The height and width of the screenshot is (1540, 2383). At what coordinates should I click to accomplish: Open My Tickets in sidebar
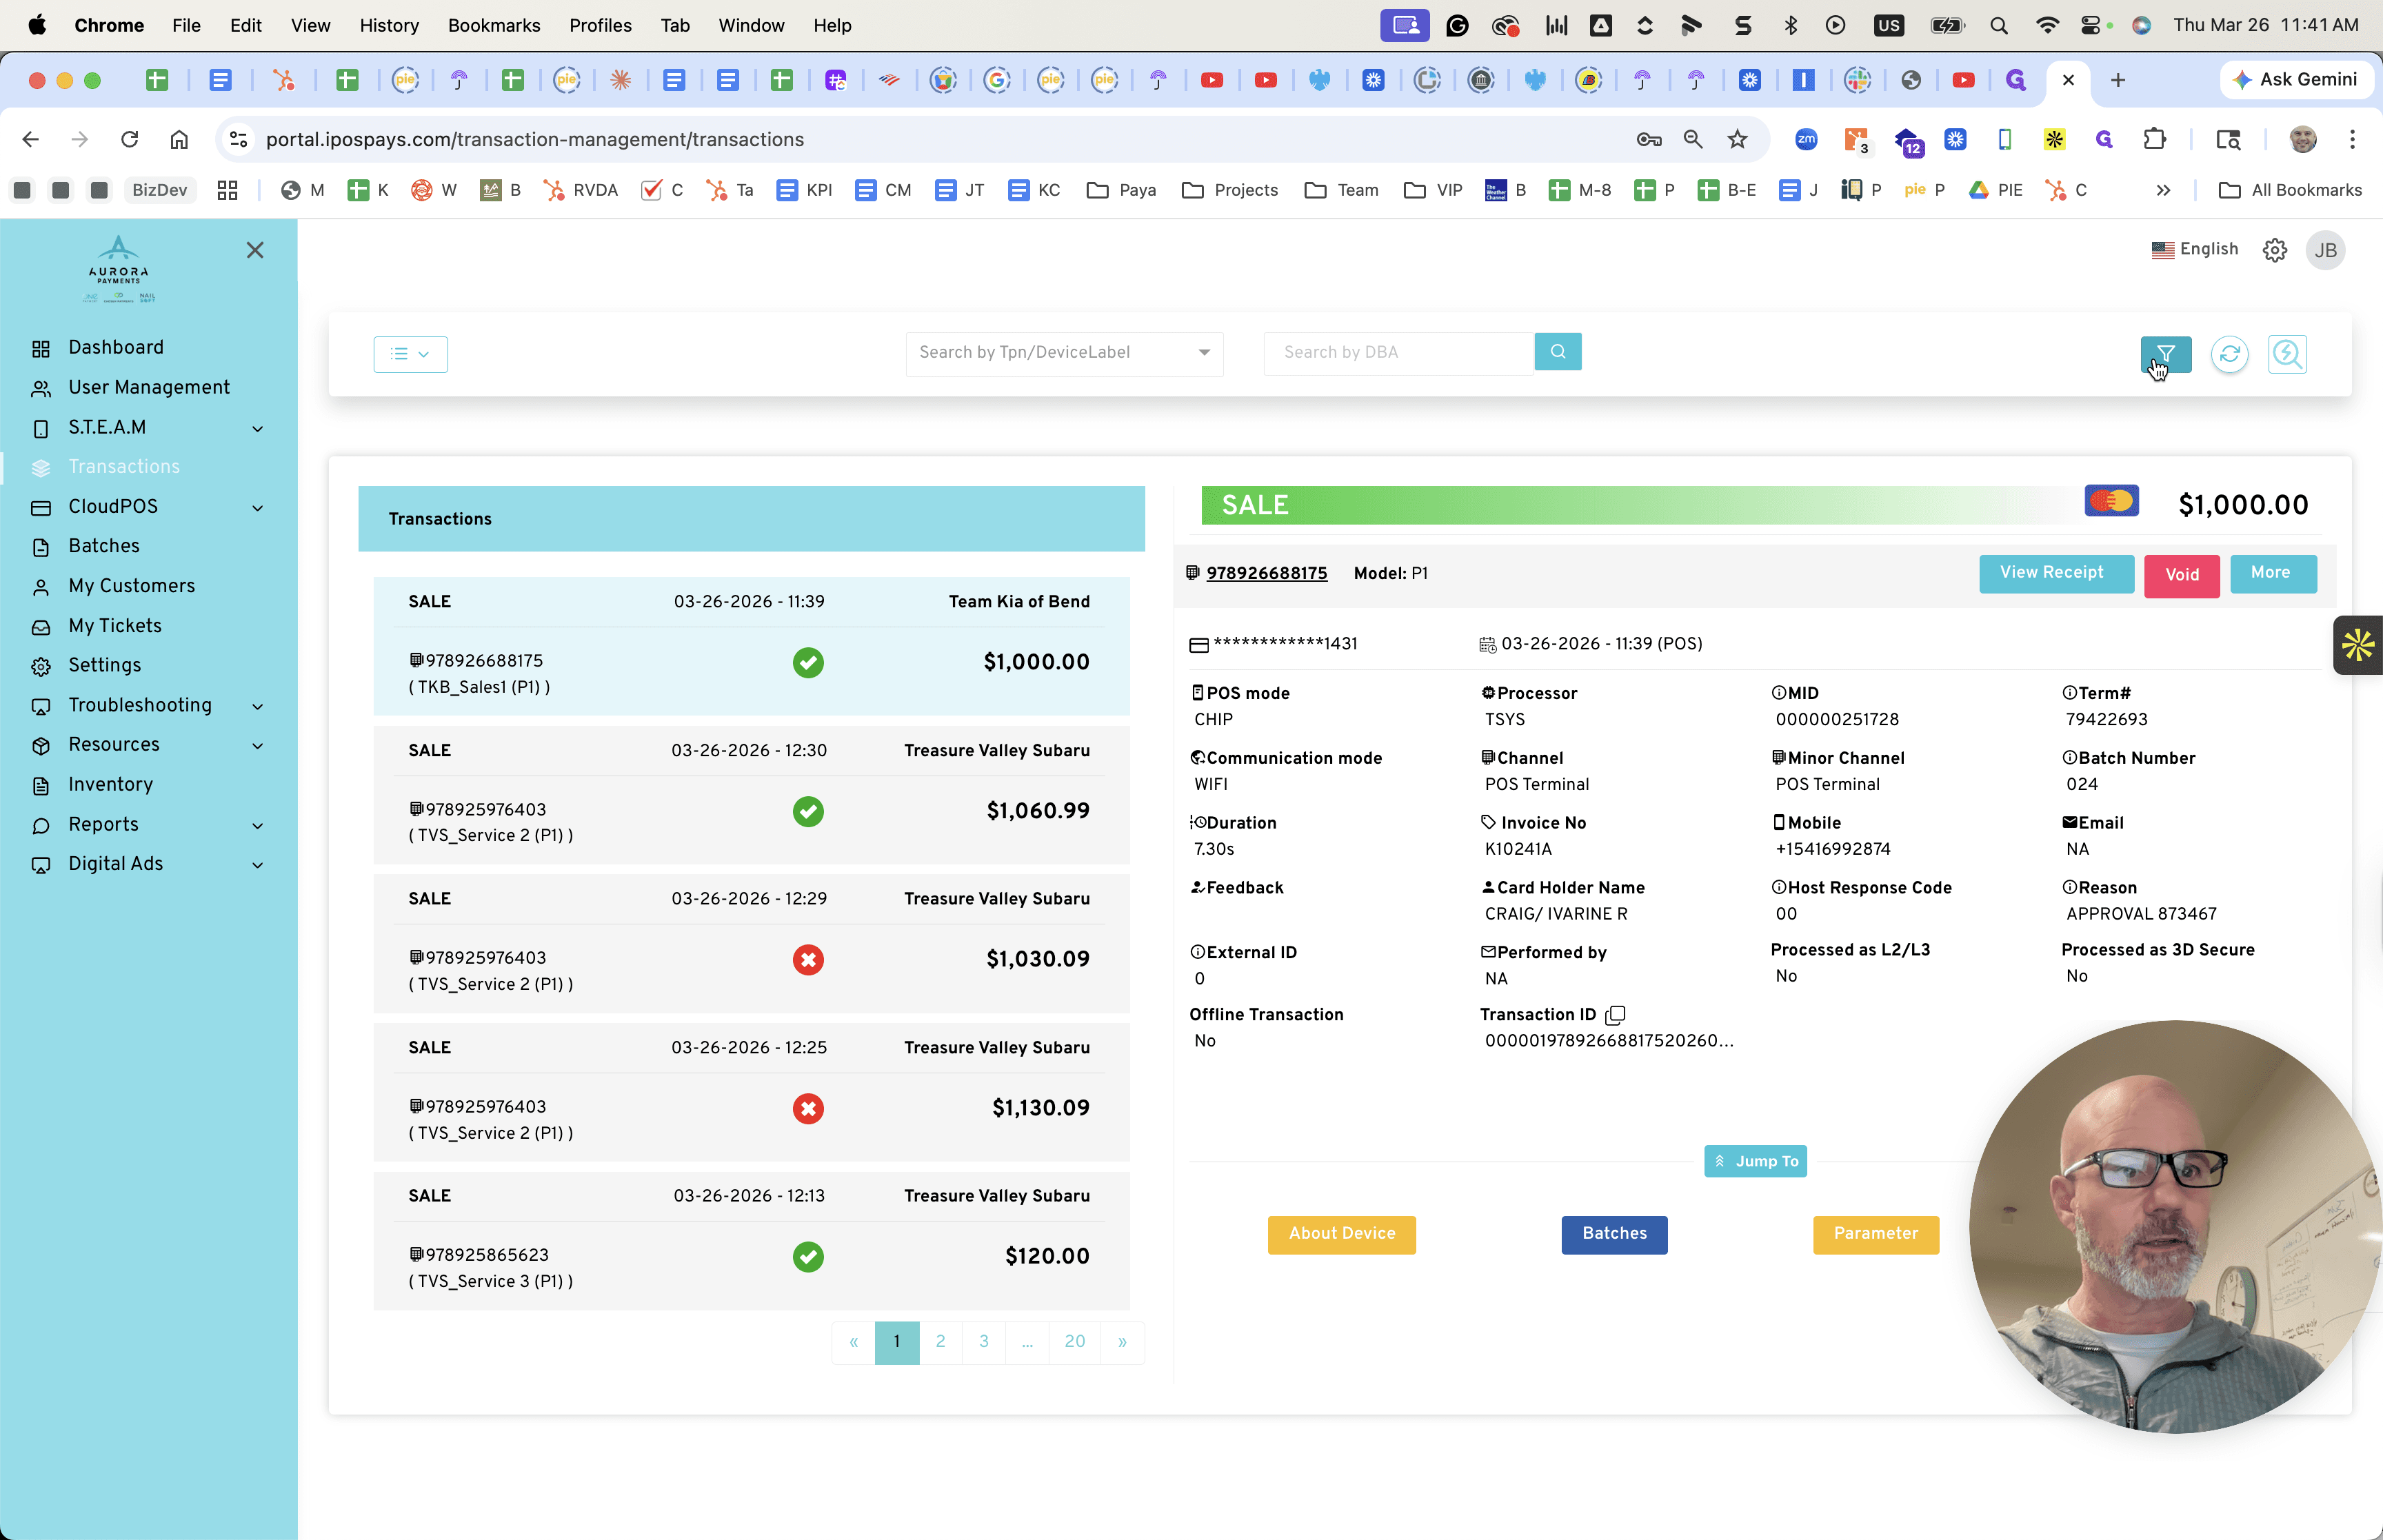115,626
